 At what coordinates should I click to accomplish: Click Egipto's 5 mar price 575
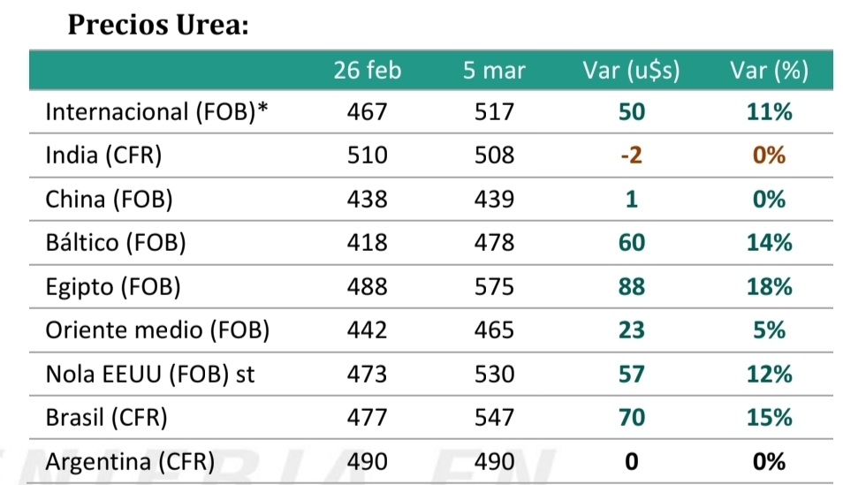(x=494, y=286)
